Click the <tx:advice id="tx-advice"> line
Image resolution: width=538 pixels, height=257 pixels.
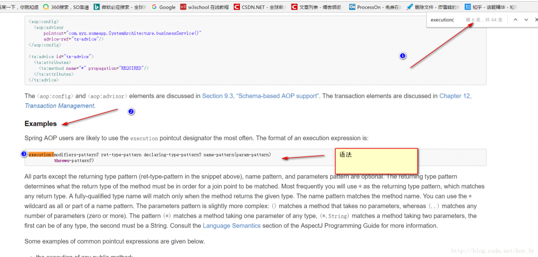61,56
